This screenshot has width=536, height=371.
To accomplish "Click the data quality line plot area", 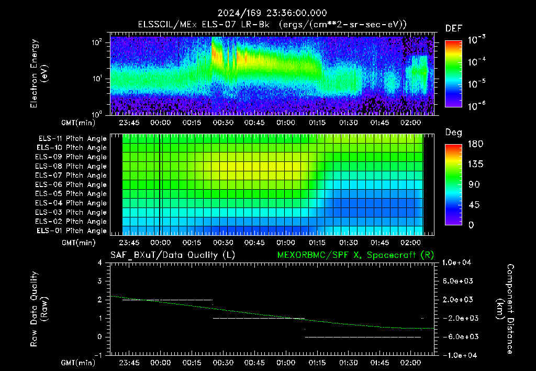I will [x=272, y=309].
